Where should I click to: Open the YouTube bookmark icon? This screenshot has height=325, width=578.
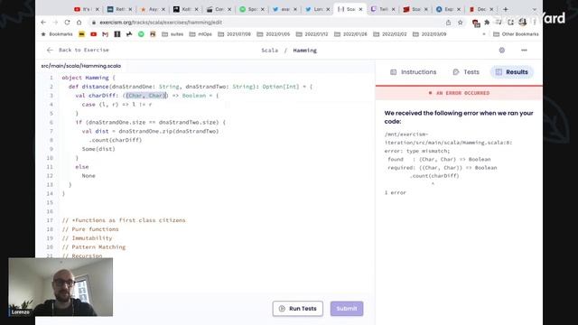(94, 34)
